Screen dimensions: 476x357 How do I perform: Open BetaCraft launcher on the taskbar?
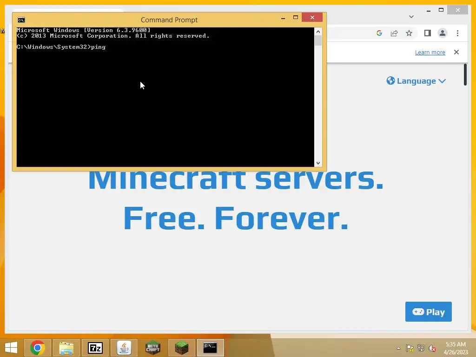coord(152,348)
